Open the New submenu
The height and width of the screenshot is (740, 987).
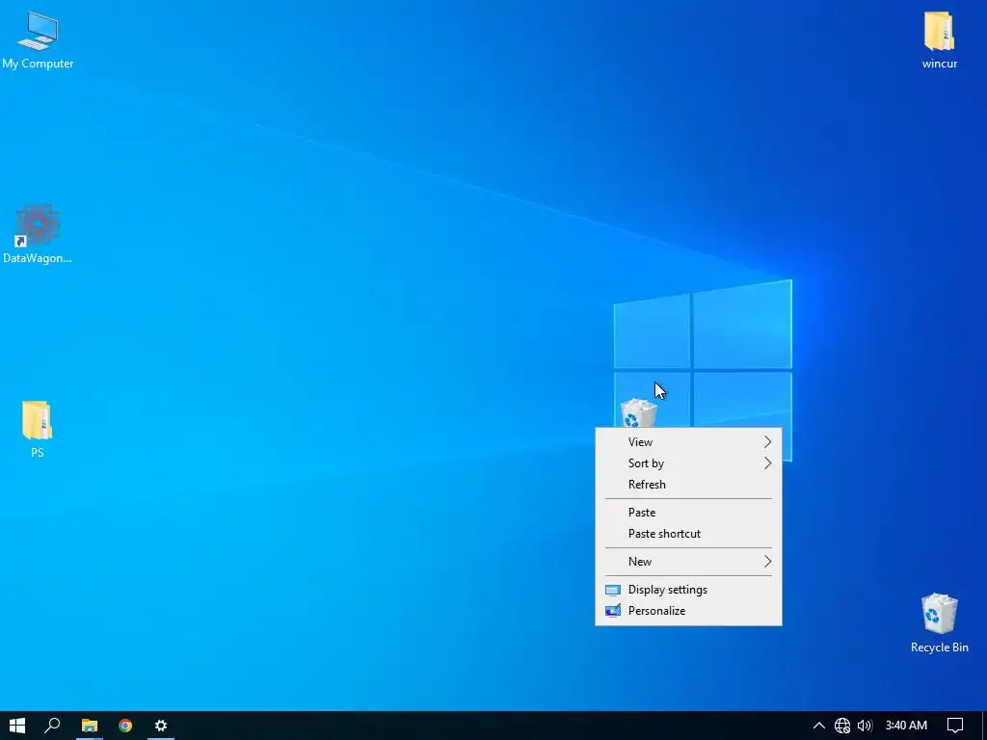688,562
